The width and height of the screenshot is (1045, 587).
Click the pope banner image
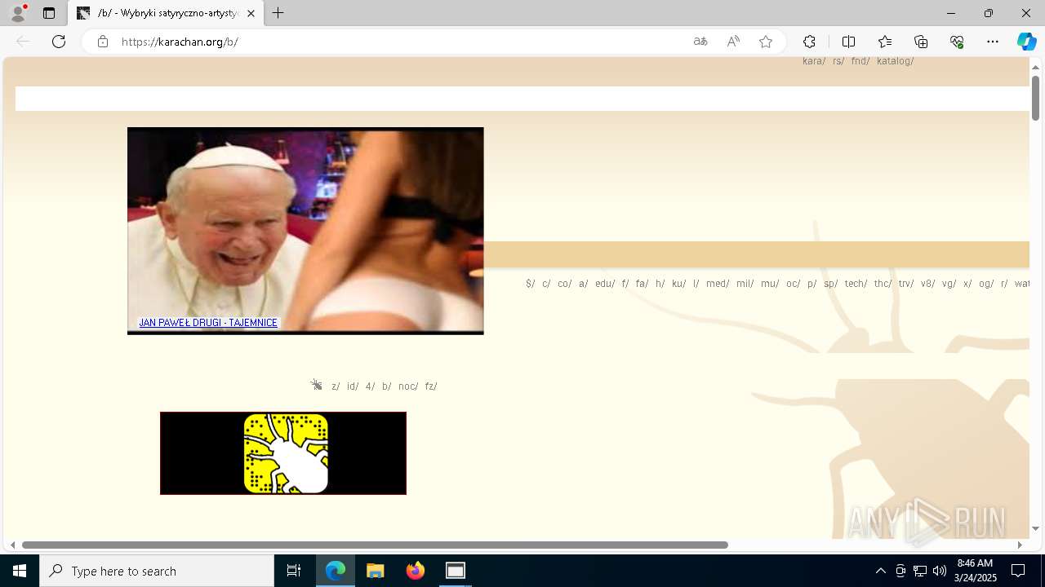(305, 231)
